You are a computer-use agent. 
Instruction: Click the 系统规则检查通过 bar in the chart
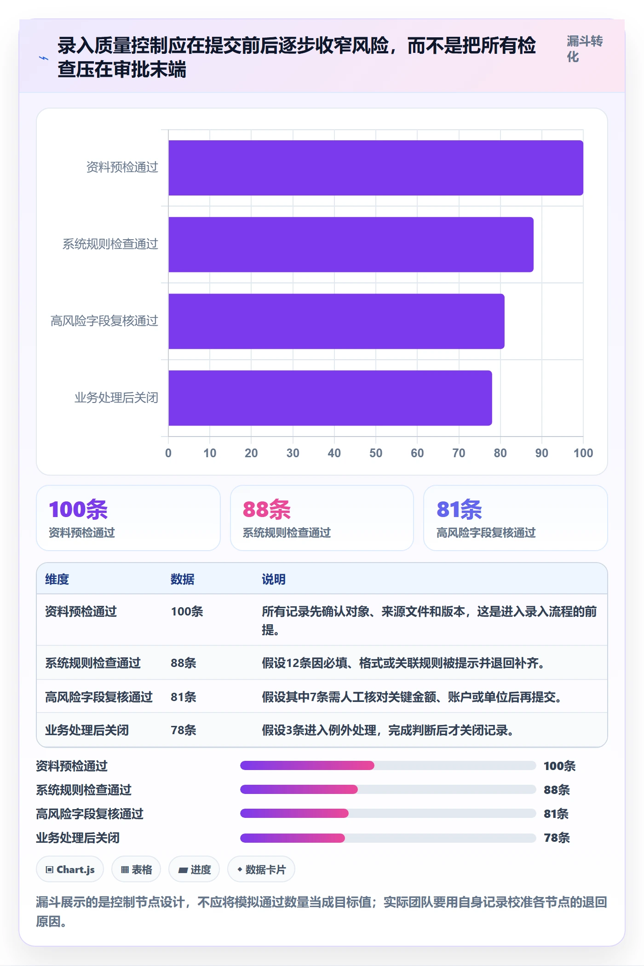tap(351, 245)
